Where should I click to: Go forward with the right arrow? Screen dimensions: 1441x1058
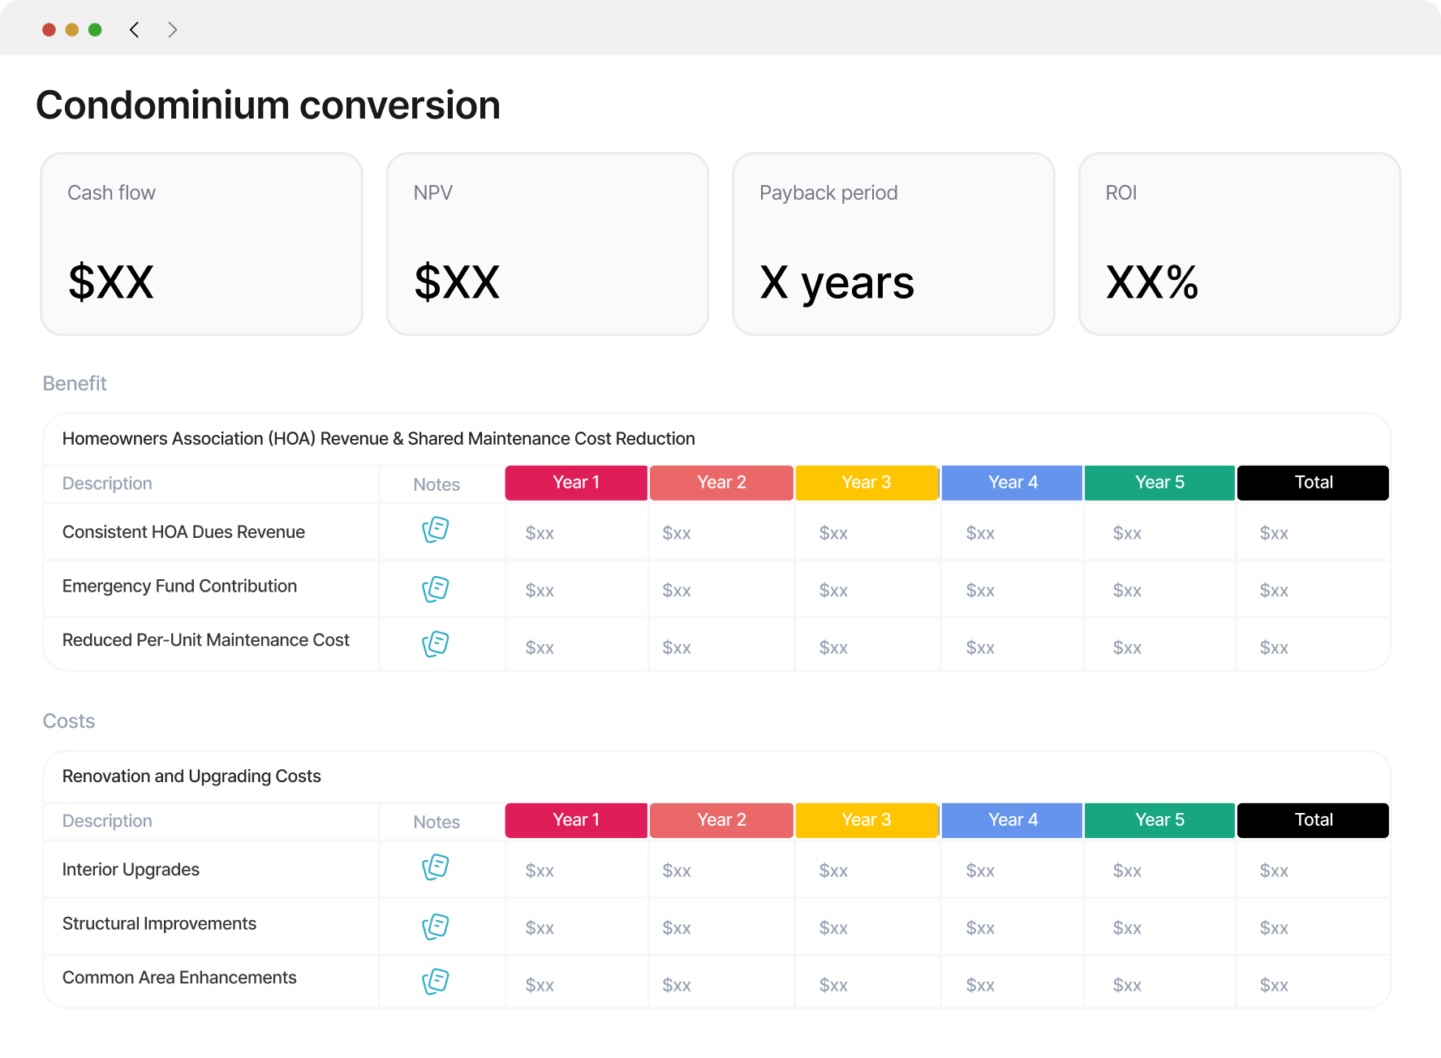tap(172, 30)
